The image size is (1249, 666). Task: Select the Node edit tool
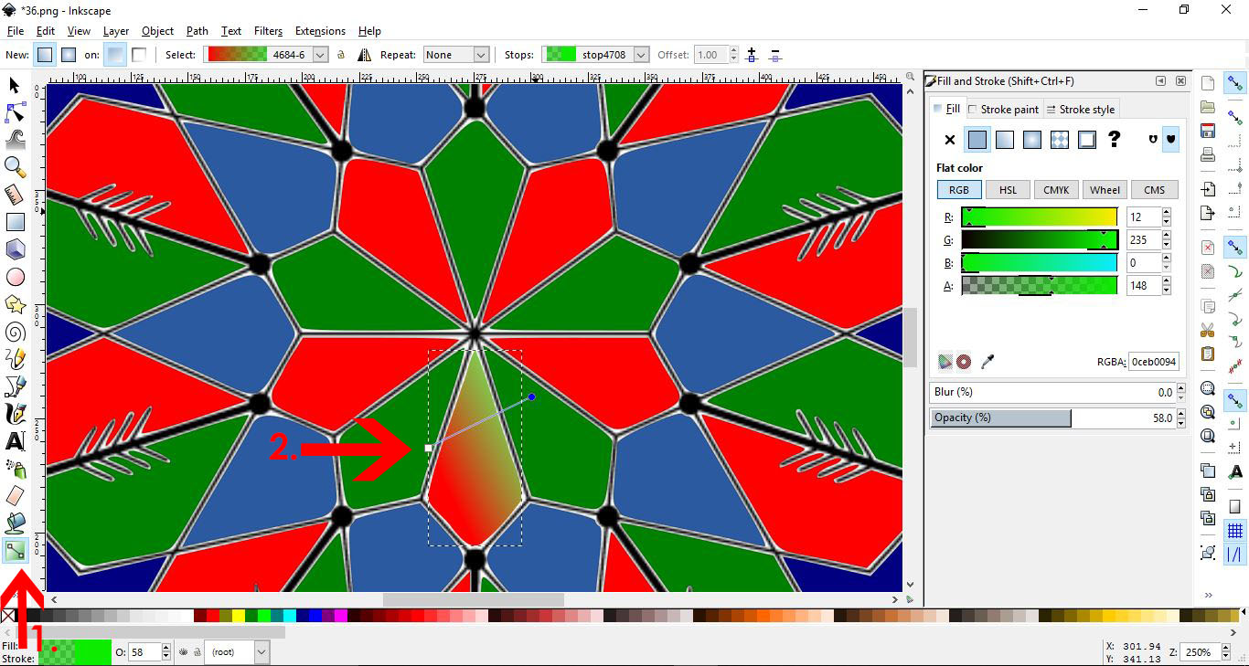pos(15,112)
